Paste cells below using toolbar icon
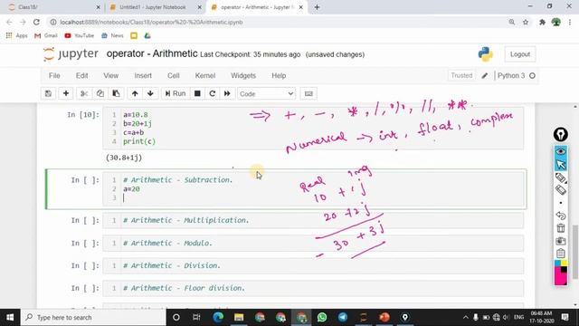The height and width of the screenshot is (326, 579). point(116,93)
